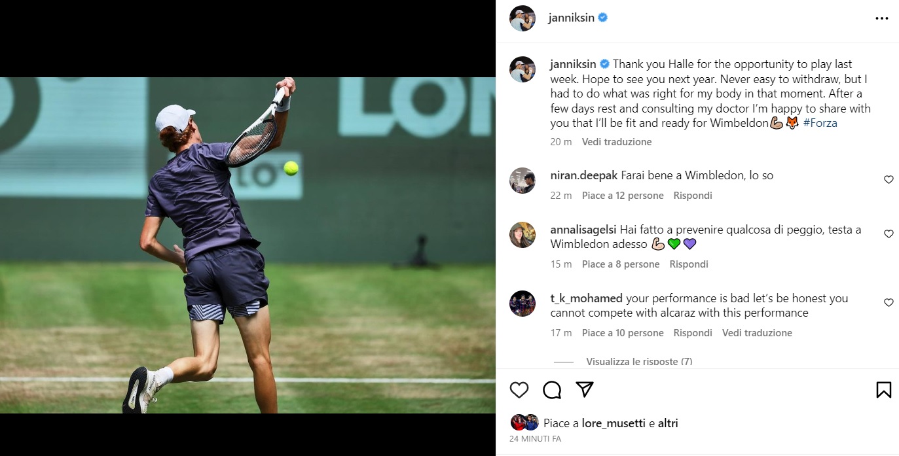Screen dimensions: 899x456
Task: Translate t_k_mohamed's comment
Action: 757,333
